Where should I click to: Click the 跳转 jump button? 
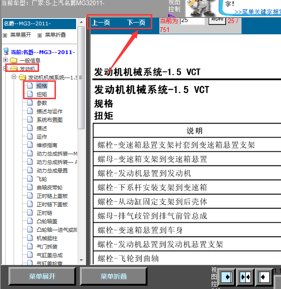[x=217, y=20]
